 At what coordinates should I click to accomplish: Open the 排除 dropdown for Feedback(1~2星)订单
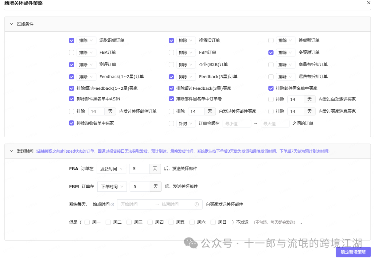tap(86, 77)
